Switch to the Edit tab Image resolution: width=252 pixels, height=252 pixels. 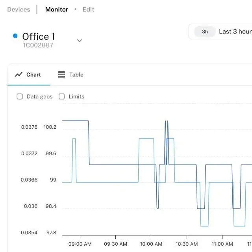(88, 9)
